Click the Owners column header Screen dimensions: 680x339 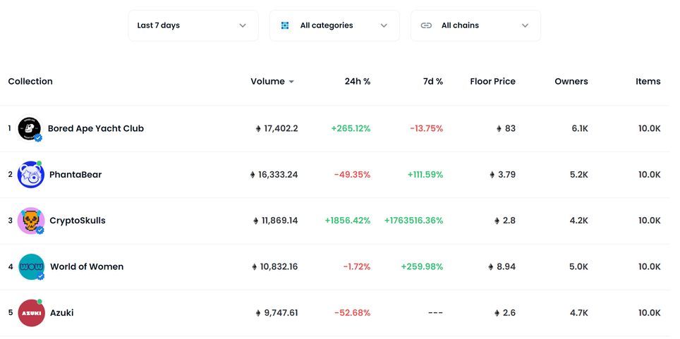571,82
